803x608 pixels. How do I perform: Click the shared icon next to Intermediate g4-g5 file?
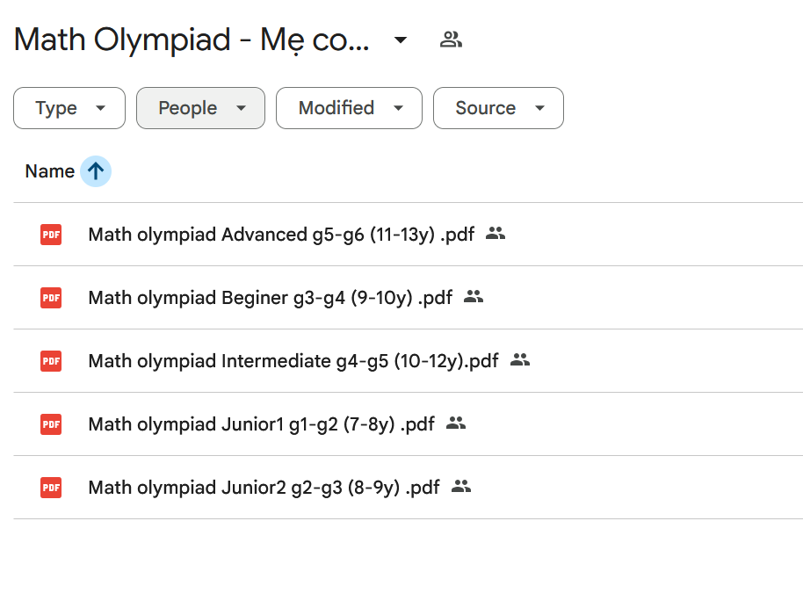(520, 360)
